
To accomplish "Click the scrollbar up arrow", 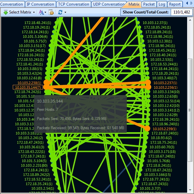I will coord(190,20).
